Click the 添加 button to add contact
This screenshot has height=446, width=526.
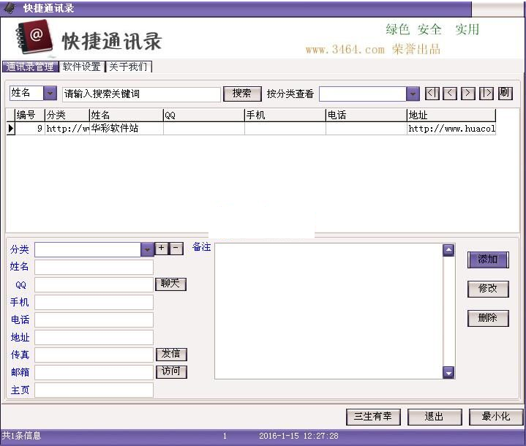pos(487,260)
